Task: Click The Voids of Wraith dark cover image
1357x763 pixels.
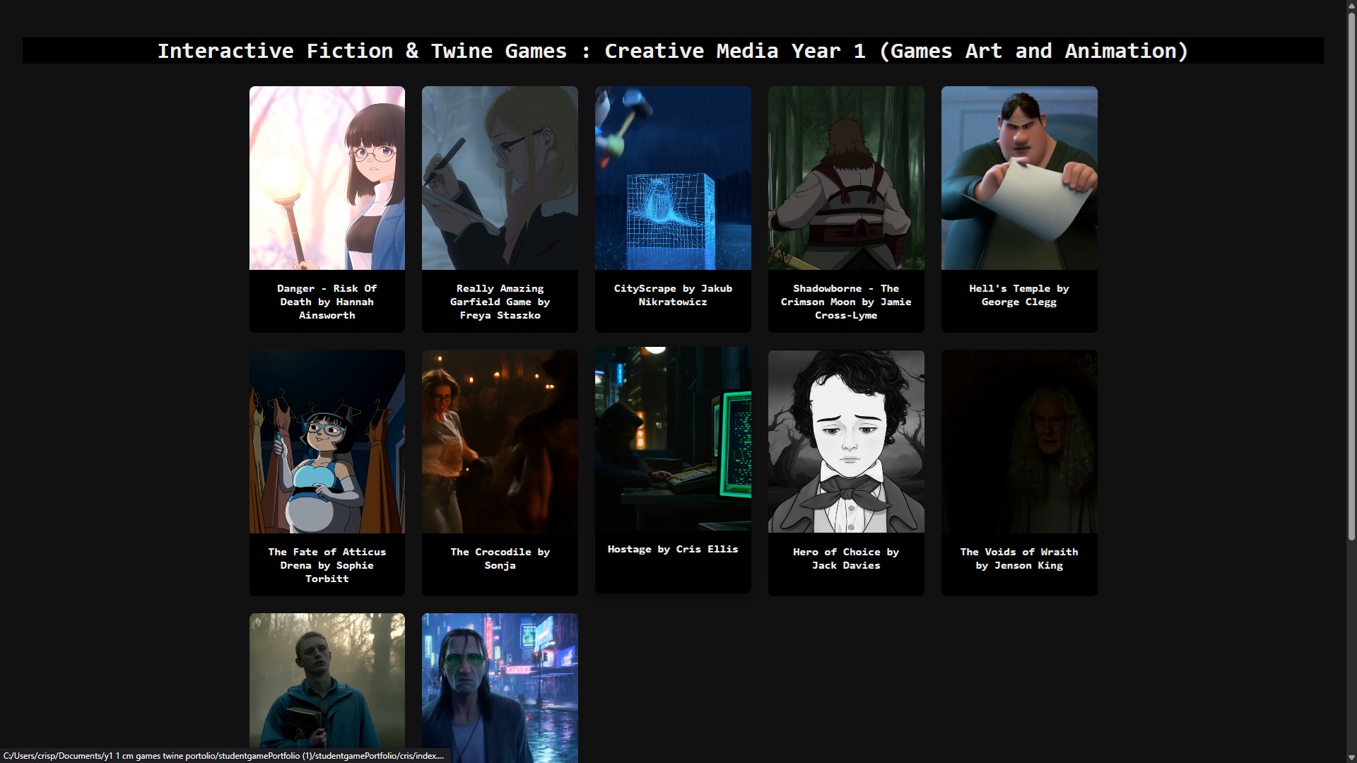Action: pos(1019,442)
